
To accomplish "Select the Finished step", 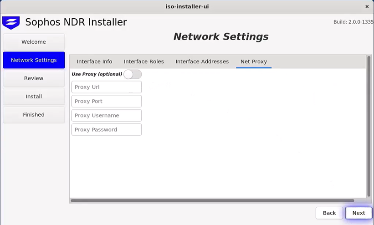I will point(34,115).
